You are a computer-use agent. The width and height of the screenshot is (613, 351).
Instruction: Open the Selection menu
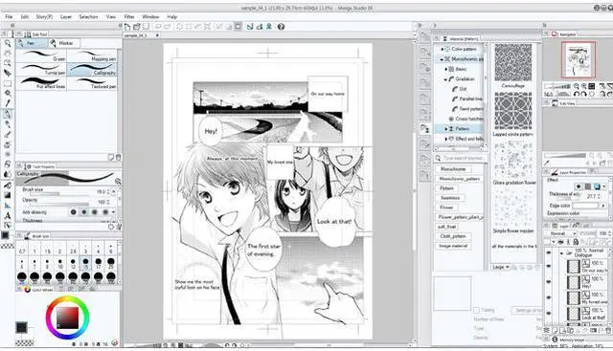click(88, 17)
